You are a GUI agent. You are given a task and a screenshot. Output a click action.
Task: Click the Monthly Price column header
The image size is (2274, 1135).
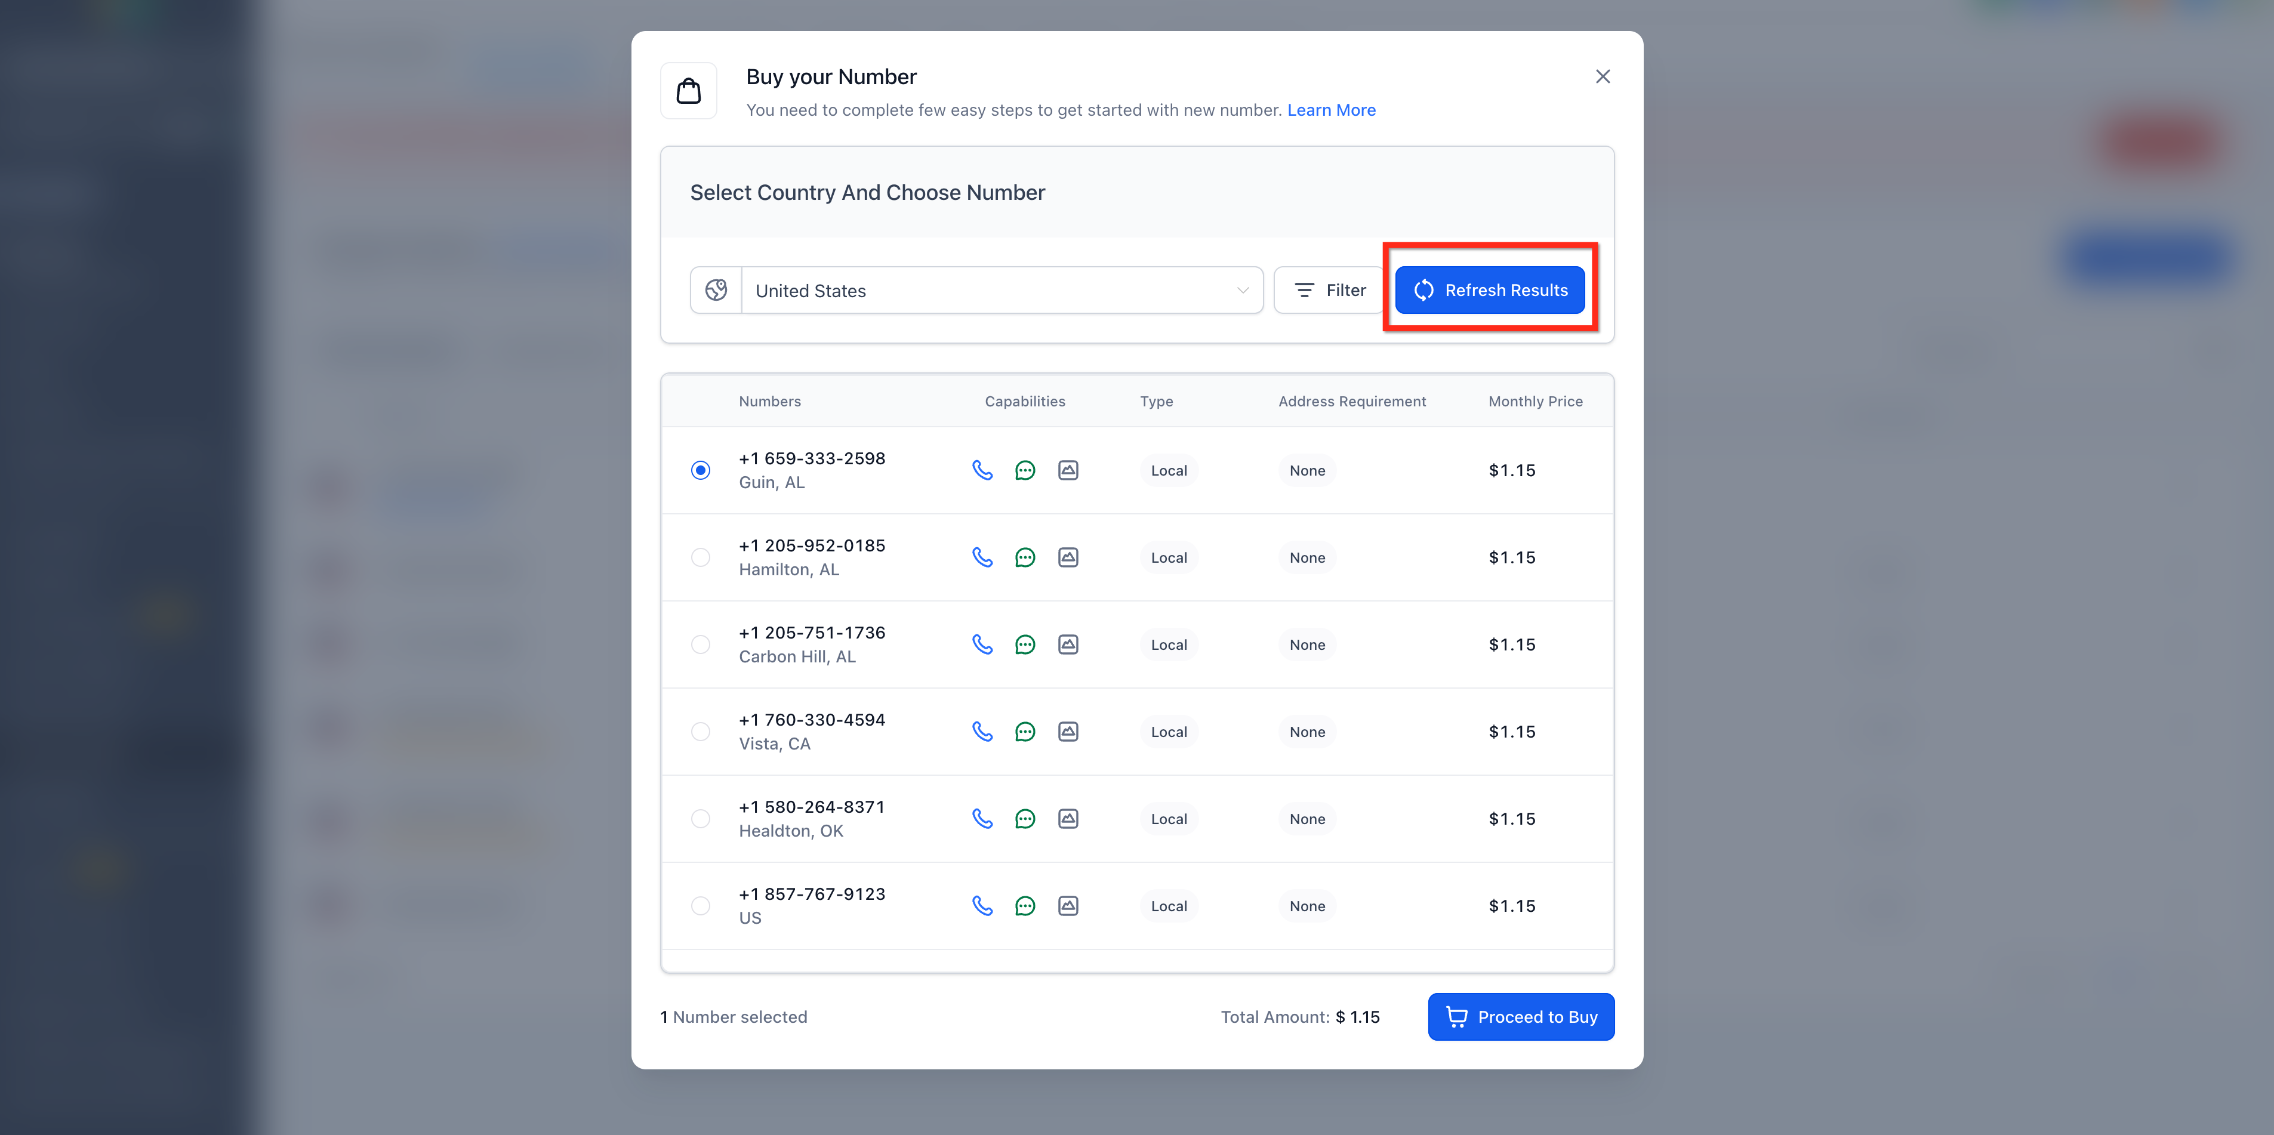pyautogui.click(x=1535, y=402)
